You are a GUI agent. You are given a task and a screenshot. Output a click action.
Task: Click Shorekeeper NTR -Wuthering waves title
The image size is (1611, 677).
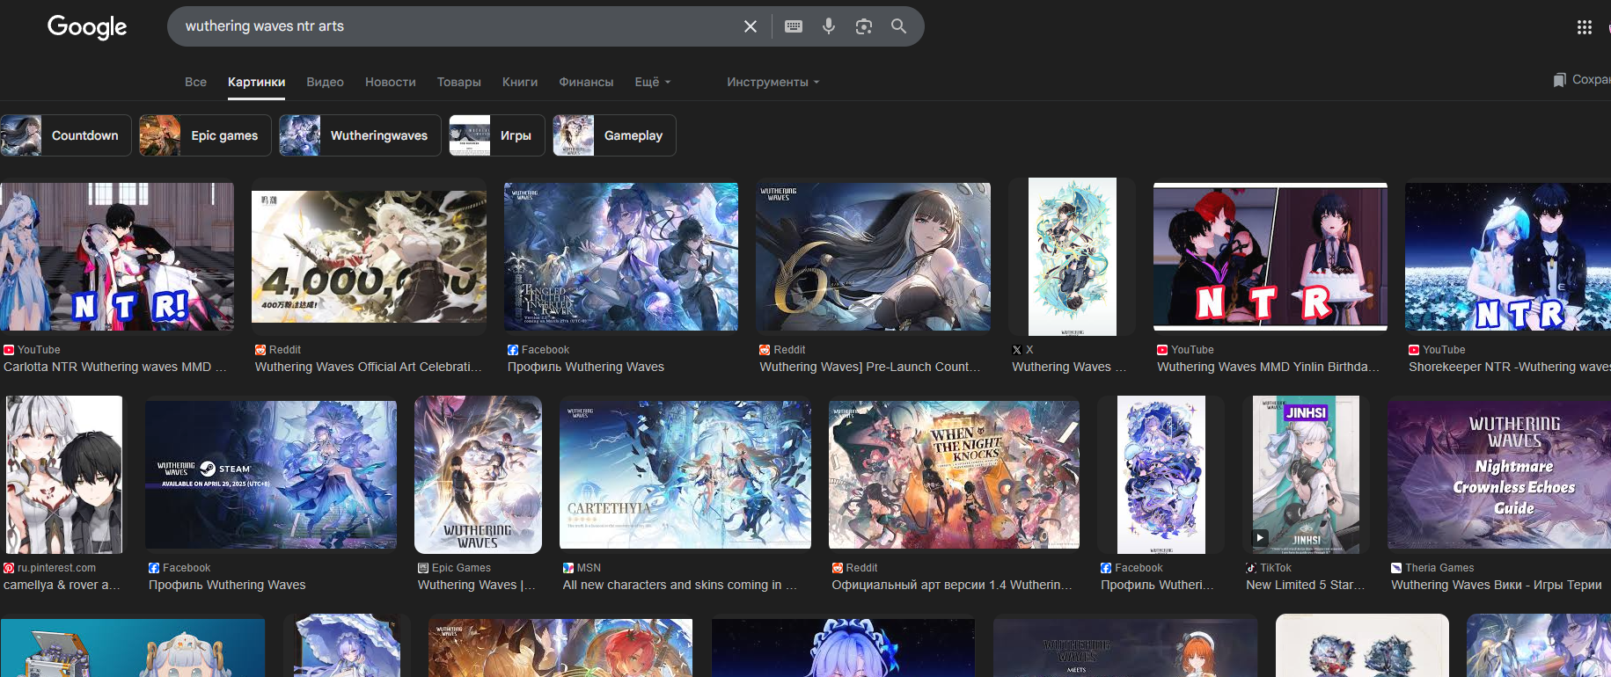[1510, 367]
